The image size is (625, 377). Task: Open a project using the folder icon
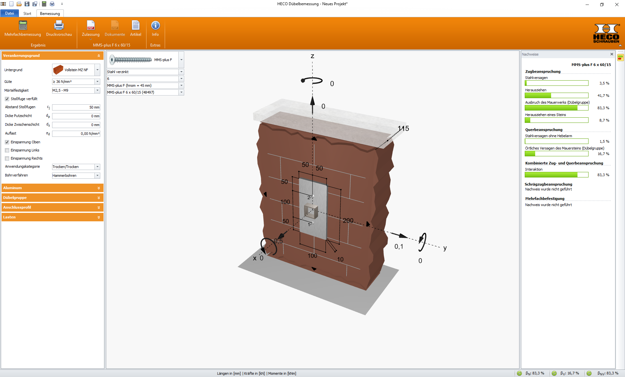click(19, 4)
